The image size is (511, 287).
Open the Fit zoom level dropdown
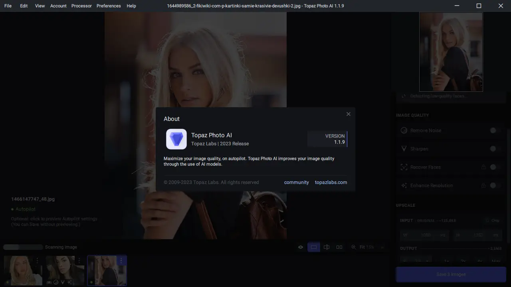371,247
